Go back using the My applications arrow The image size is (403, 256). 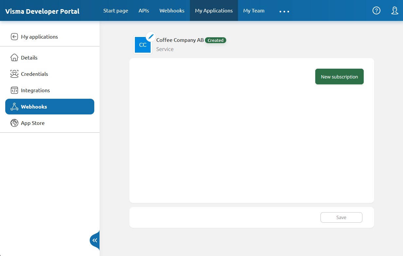click(x=14, y=37)
